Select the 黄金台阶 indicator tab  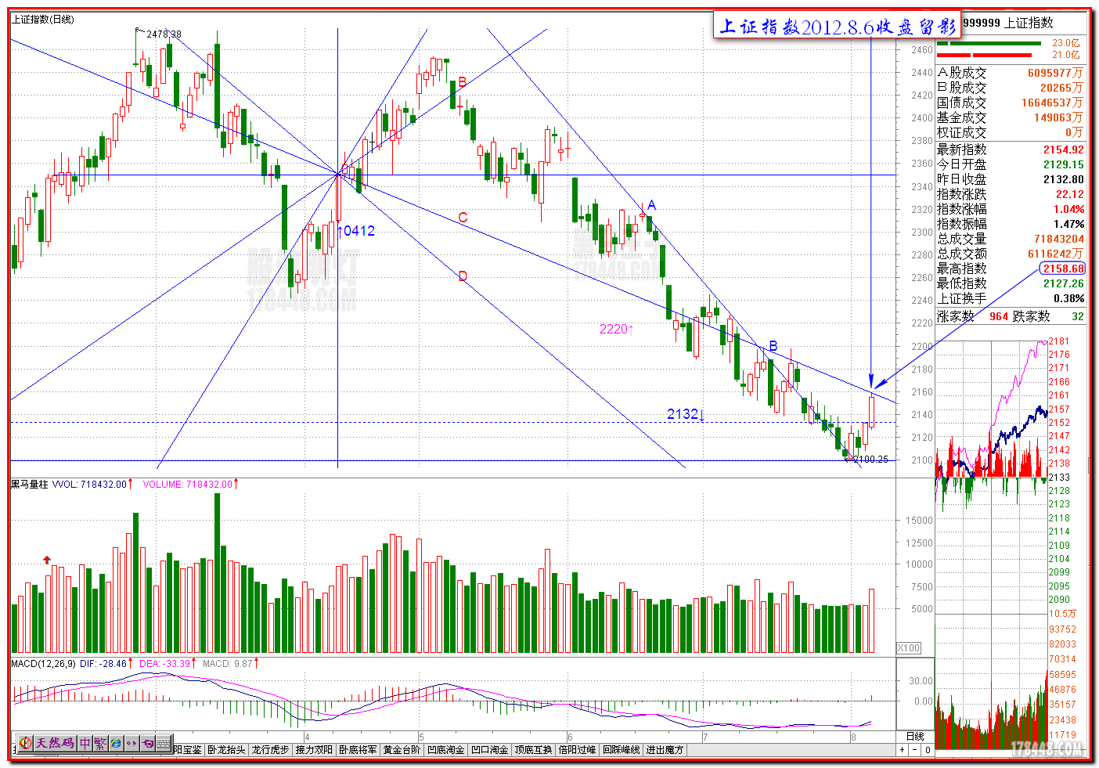402,750
